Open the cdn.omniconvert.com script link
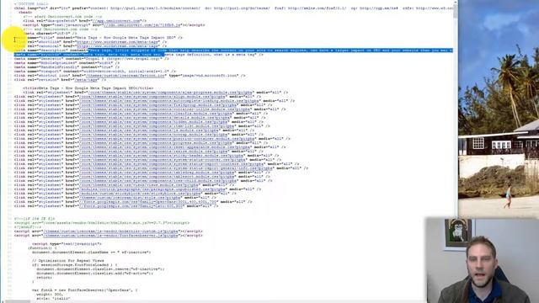539x303 pixels. point(142,25)
